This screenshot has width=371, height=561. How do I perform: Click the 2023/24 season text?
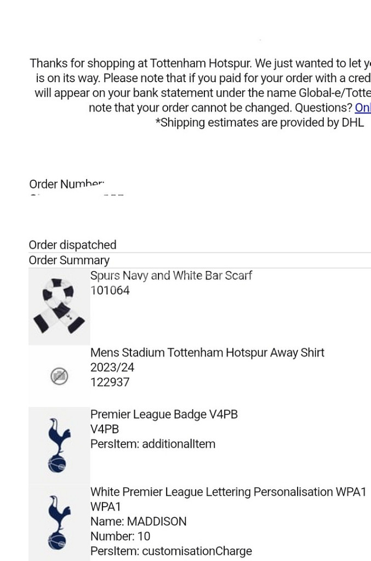click(112, 368)
